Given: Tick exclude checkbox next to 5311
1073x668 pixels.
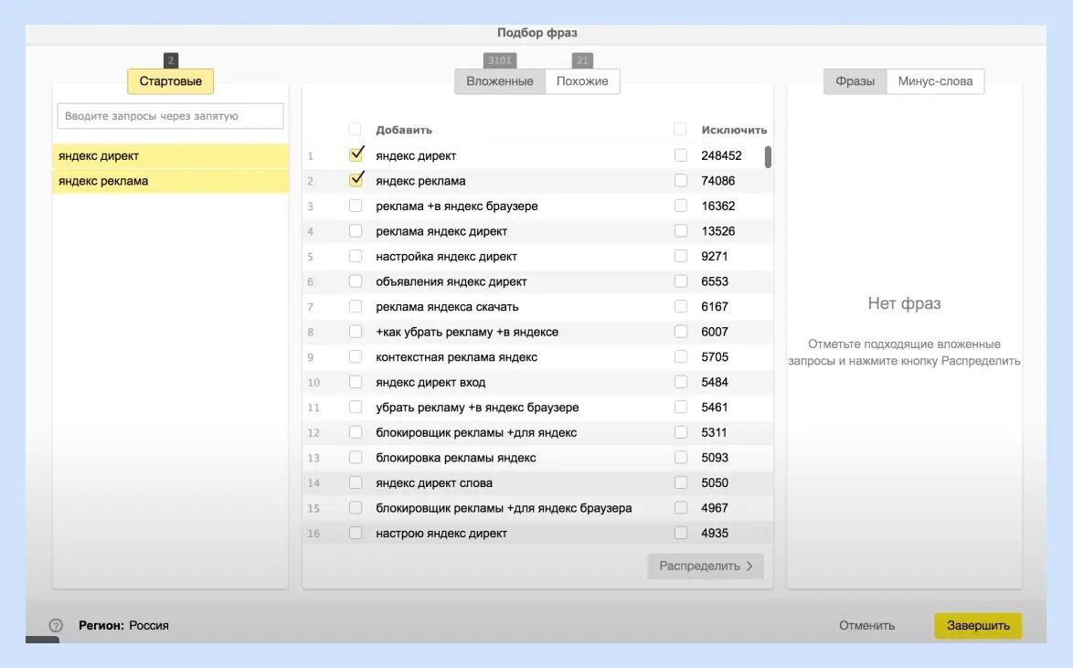Looking at the screenshot, I should pyautogui.click(x=681, y=432).
